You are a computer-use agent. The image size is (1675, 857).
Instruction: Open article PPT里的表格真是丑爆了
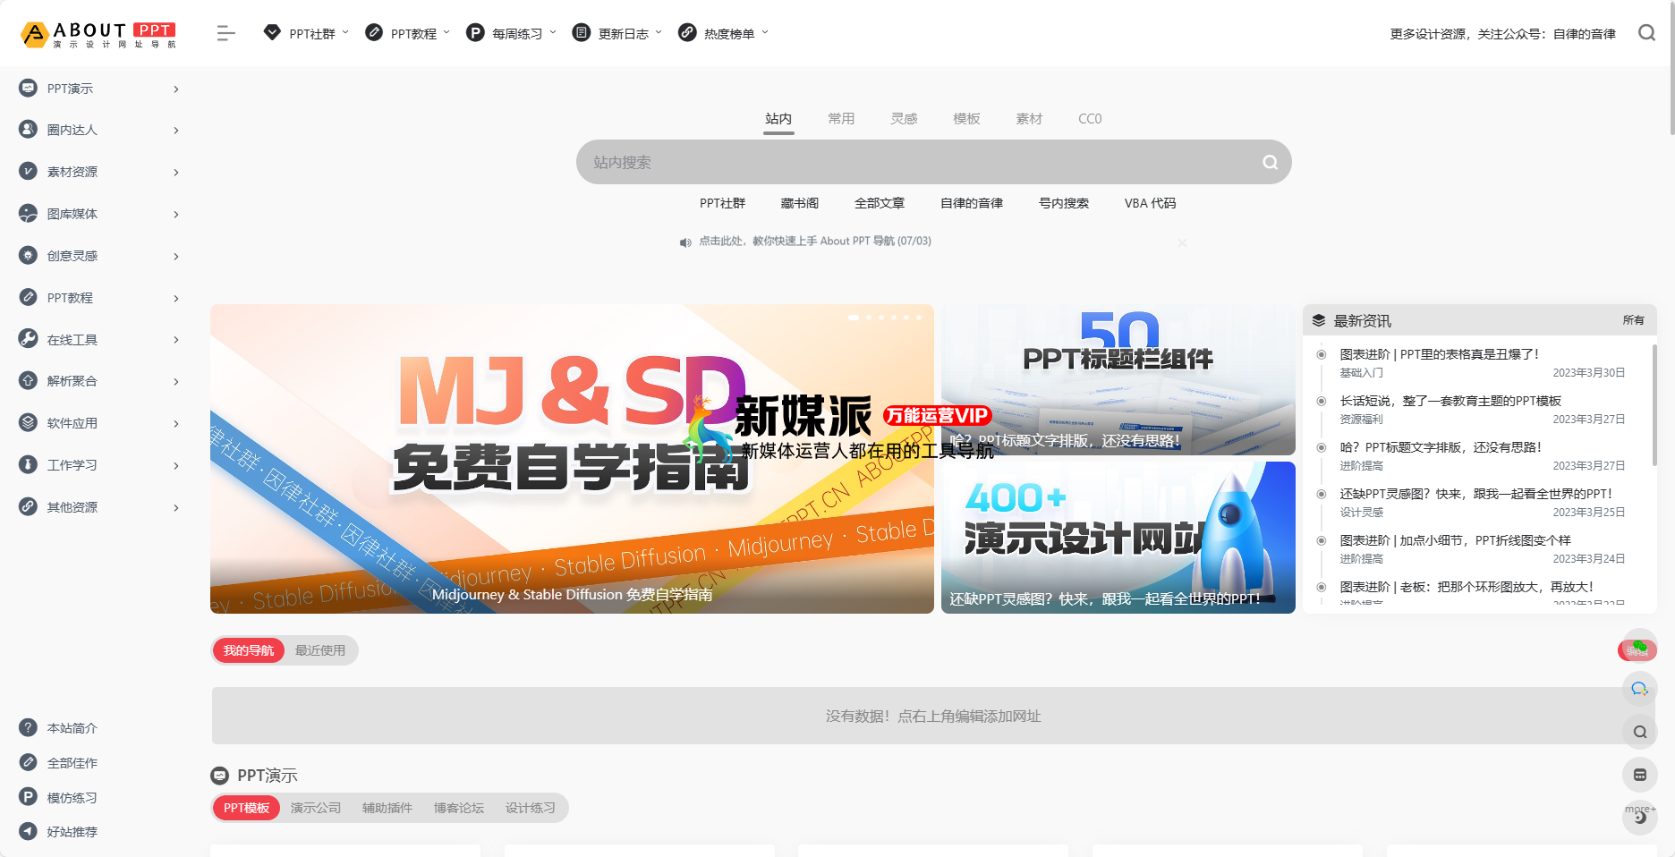click(1439, 354)
